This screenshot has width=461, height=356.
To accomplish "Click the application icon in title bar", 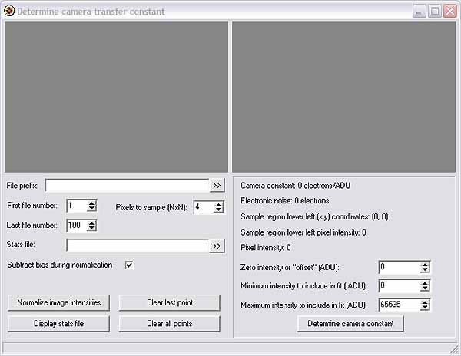I will (9, 12).
